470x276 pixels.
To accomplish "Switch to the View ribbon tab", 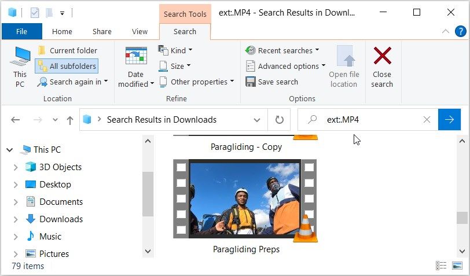I will point(139,32).
